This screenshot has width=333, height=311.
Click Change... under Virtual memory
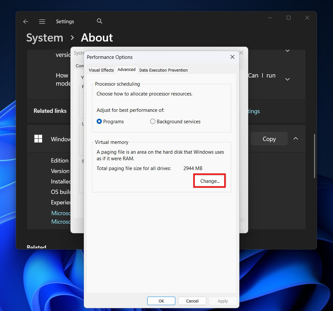tap(210, 181)
